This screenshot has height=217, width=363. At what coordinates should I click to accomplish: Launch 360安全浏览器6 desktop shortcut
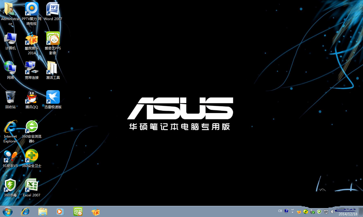[32, 131]
